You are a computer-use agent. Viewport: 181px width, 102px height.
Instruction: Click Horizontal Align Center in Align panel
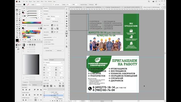point(26,90)
